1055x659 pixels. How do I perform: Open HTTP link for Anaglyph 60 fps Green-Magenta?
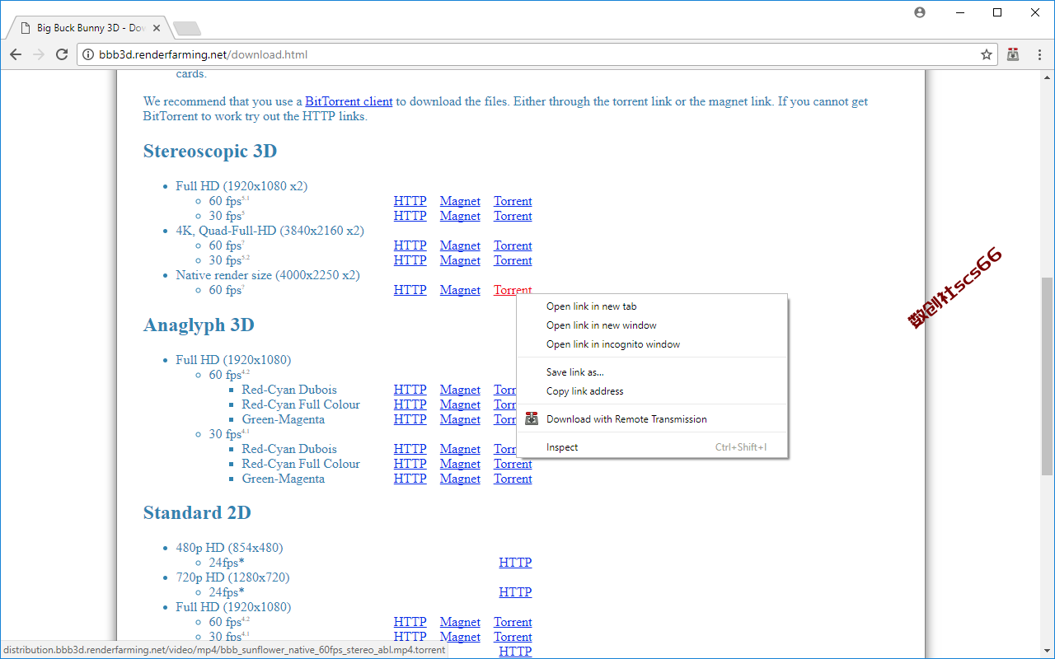click(410, 419)
